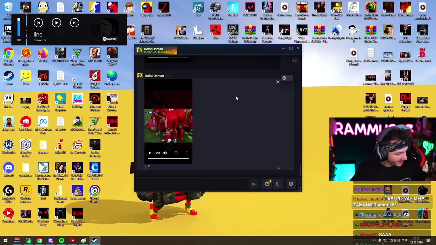436x245 pixels.
Task: Open Spotify from the taskbar
Action: click(62, 241)
